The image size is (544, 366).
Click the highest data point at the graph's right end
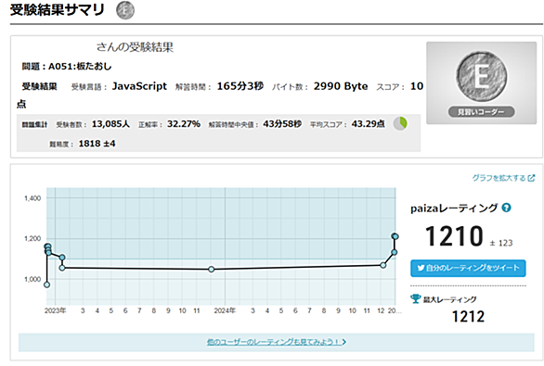pyautogui.click(x=395, y=236)
